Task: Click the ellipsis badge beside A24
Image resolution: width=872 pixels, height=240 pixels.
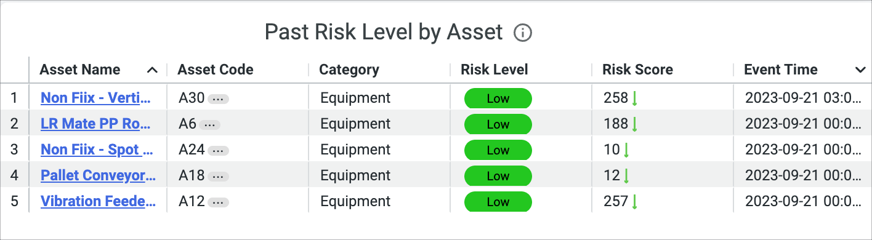Action: coord(219,150)
